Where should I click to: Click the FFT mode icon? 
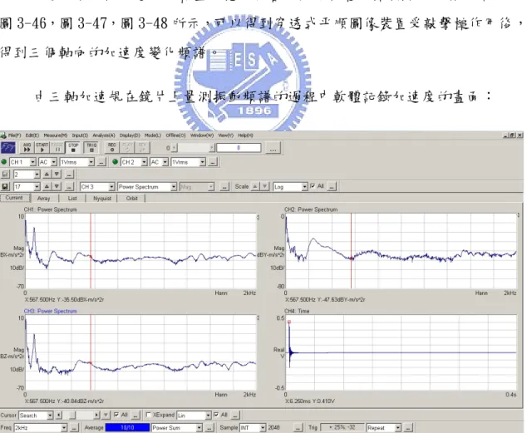coord(8,147)
